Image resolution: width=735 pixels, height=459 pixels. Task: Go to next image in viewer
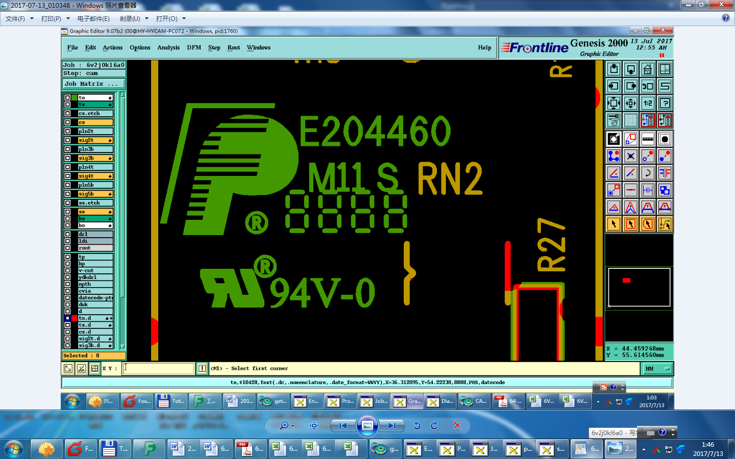click(392, 425)
